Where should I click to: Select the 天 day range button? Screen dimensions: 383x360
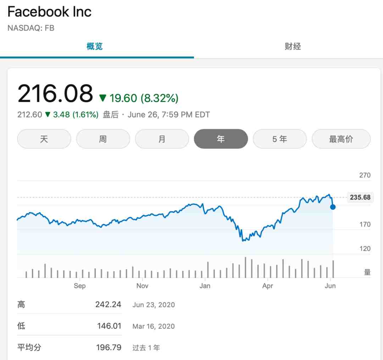tap(44, 139)
